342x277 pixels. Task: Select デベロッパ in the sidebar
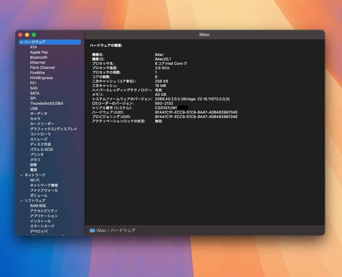(39, 231)
